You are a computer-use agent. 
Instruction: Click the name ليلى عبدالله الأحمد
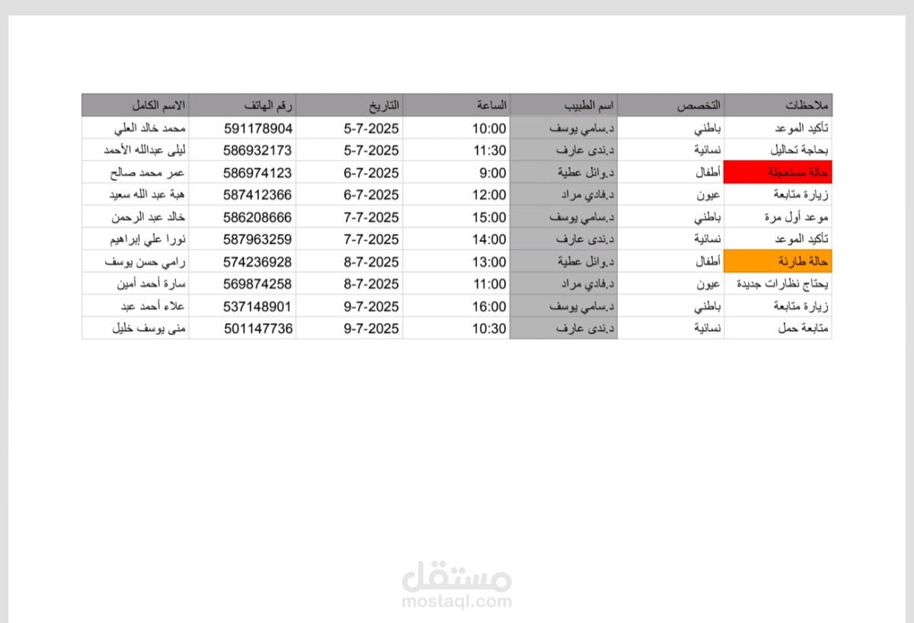click(145, 150)
